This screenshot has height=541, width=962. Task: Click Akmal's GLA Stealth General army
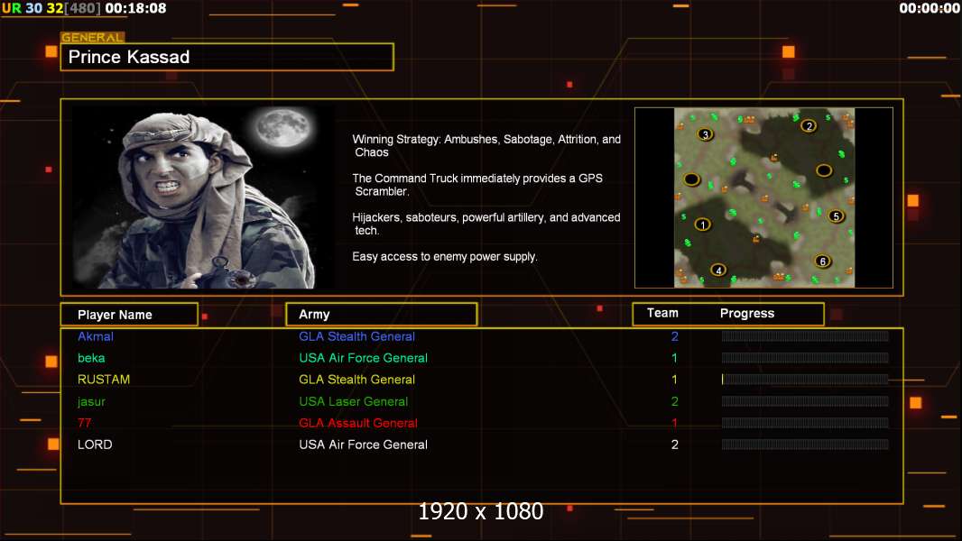(357, 336)
